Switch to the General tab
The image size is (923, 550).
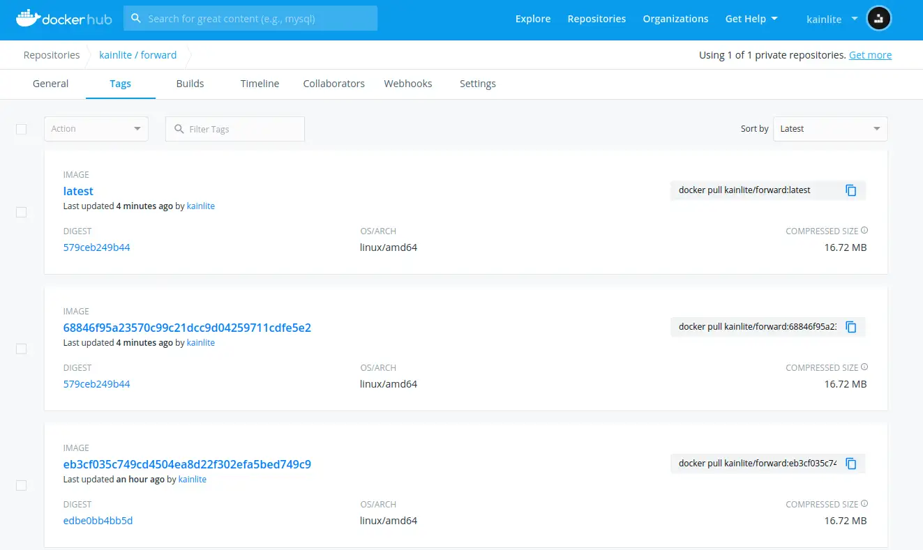[x=51, y=84]
